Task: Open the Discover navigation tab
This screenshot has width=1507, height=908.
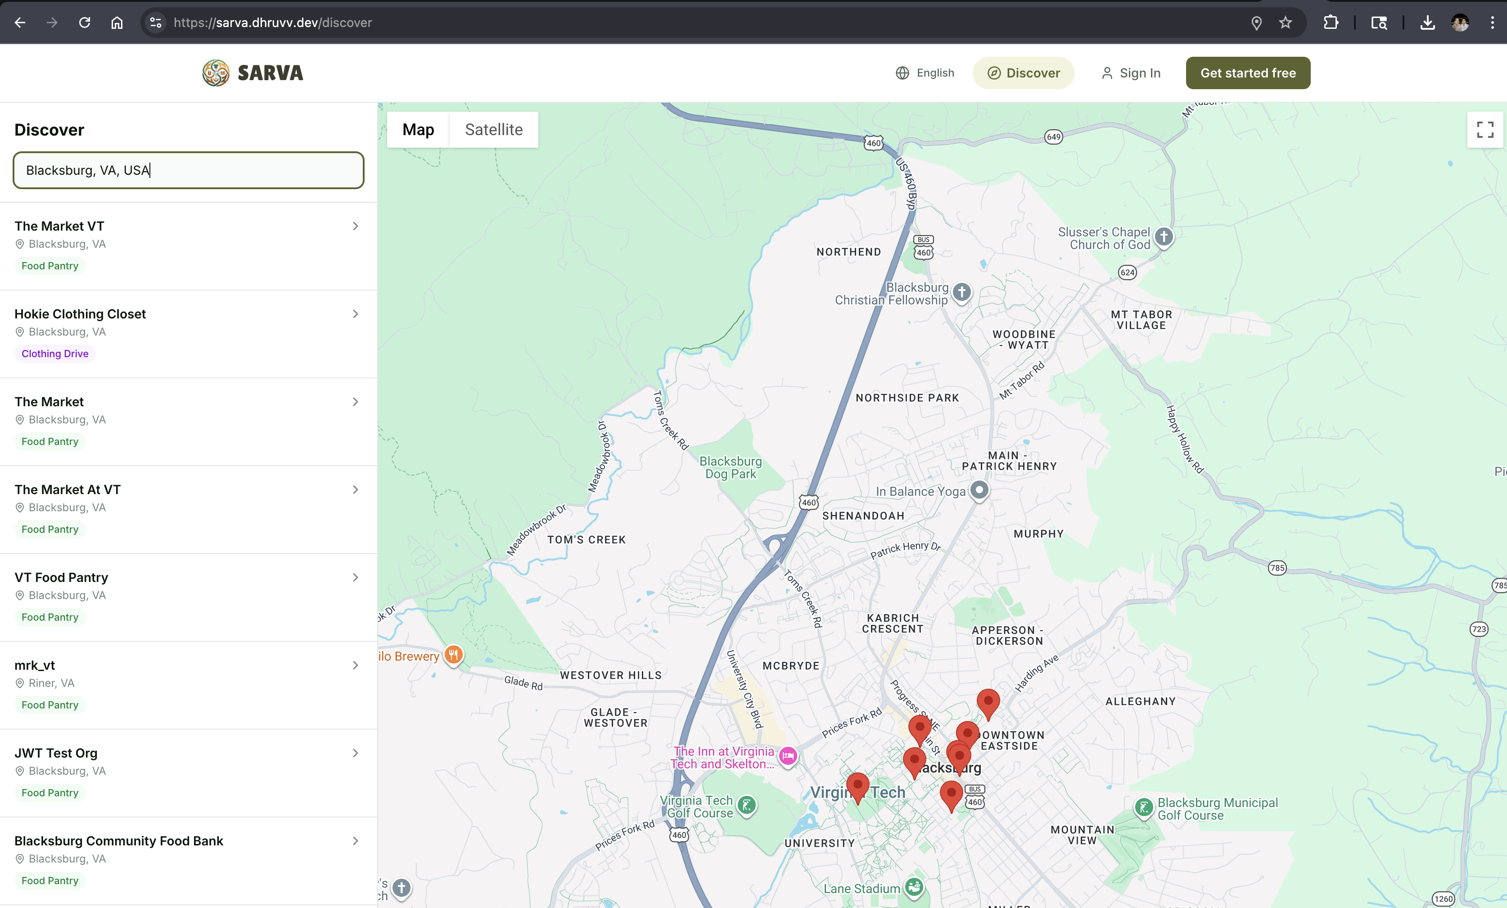Action: 1024,73
